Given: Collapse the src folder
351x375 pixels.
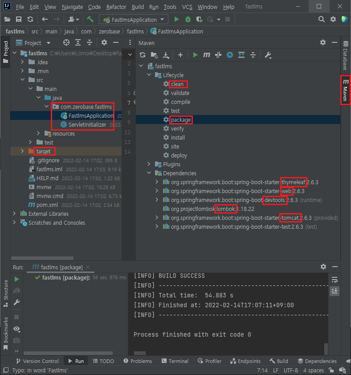Looking at the screenshot, I should coord(22,80).
